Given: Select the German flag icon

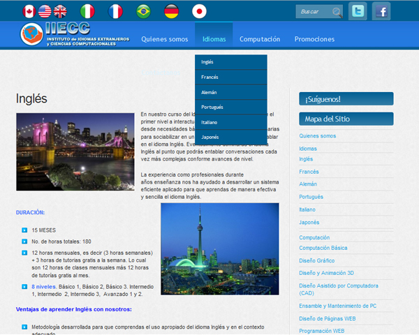Looking at the screenshot, I should pos(171,11).
